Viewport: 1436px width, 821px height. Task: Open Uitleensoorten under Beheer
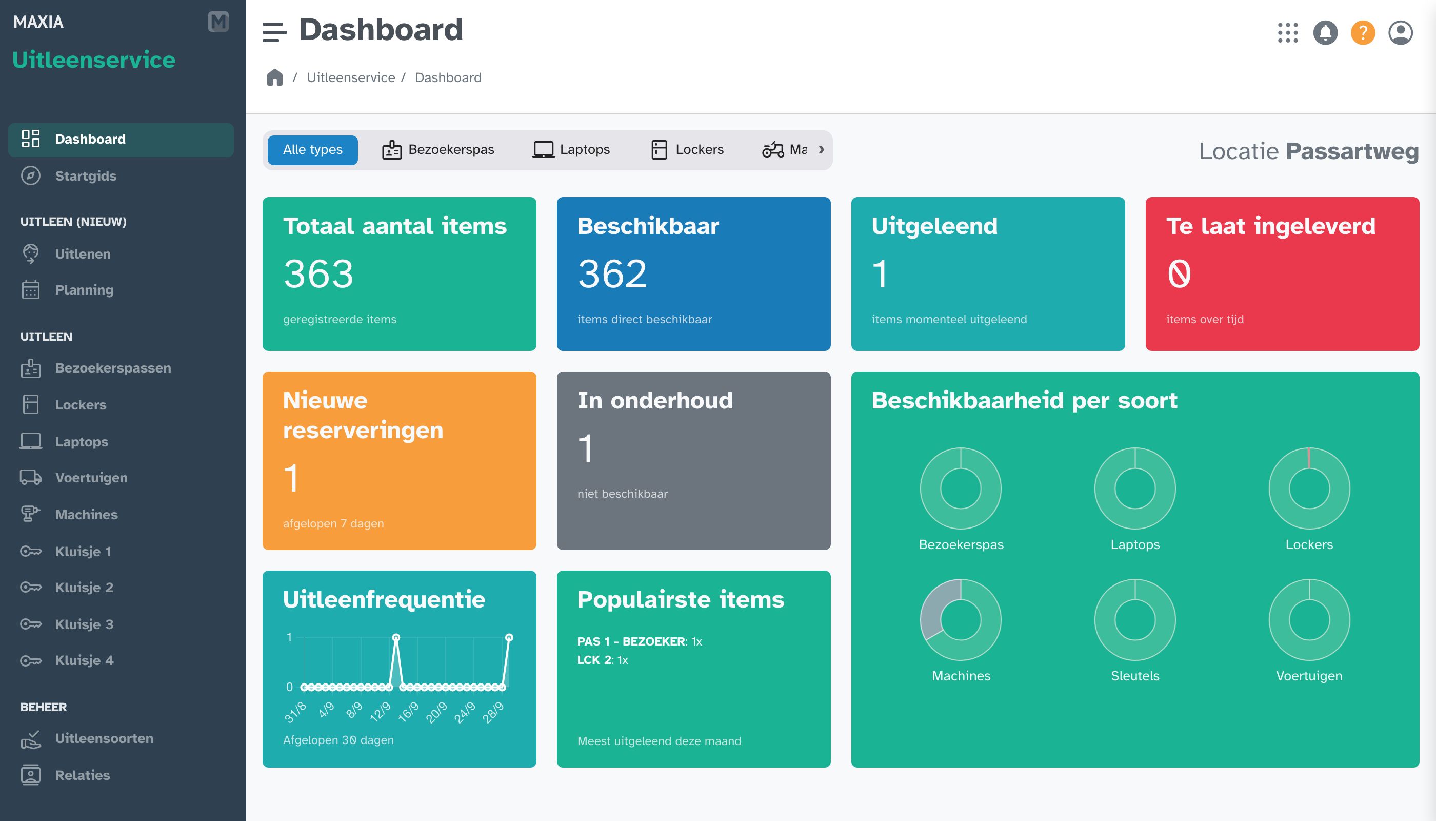121,738
